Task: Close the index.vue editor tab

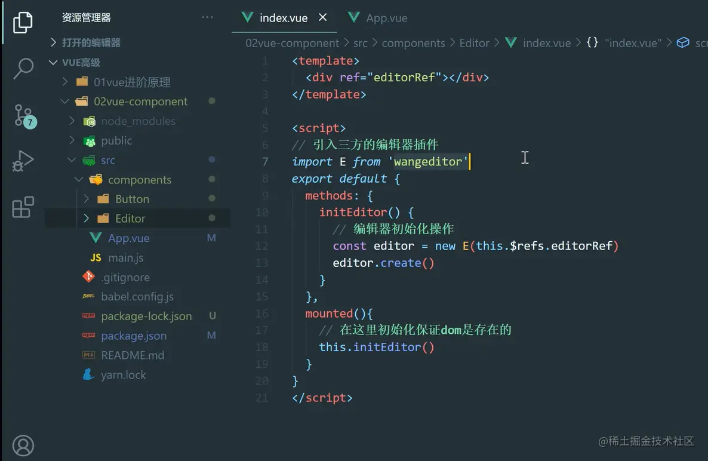Action: coord(322,17)
